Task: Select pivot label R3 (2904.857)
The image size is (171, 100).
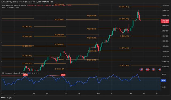Action: pos(59,20)
